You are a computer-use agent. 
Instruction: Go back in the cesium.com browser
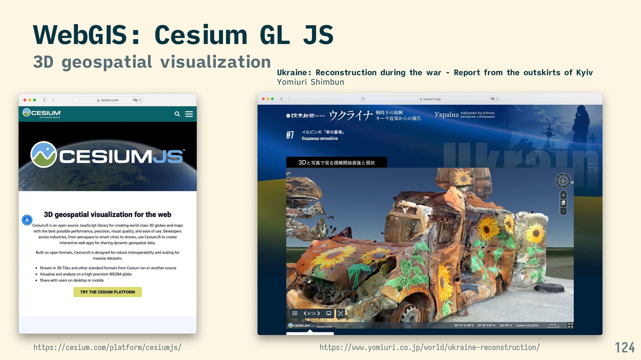[x=44, y=100]
